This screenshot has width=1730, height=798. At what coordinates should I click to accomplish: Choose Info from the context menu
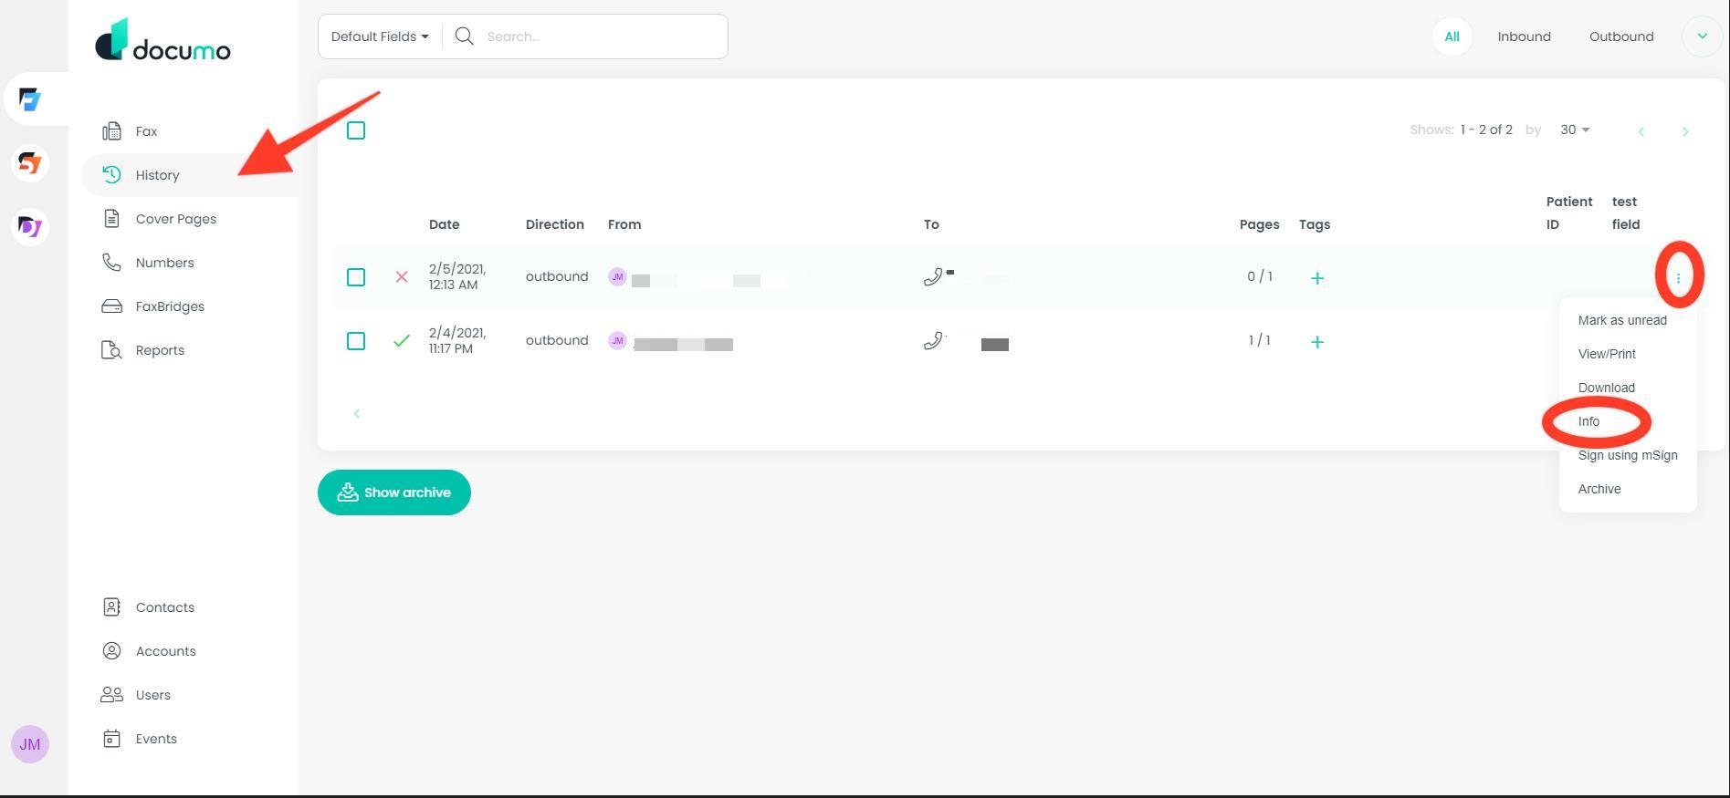(1588, 421)
